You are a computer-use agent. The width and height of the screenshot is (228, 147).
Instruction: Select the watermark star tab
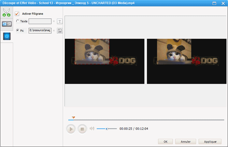[x=7, y=36]
